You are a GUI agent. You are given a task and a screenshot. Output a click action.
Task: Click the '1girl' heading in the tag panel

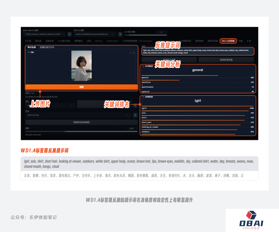tap(198, 101)
